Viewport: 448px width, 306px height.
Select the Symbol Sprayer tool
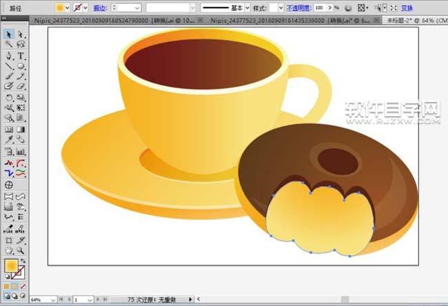coord(8,152)
